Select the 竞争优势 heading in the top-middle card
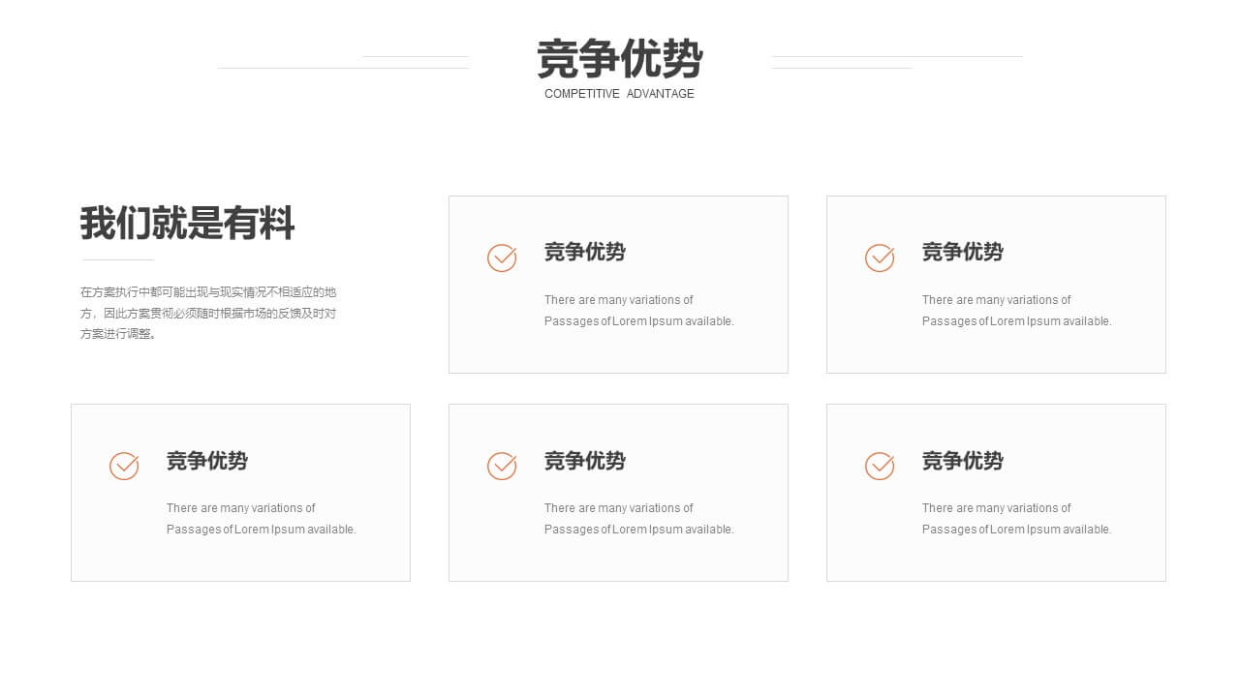 tap(585, 253)
